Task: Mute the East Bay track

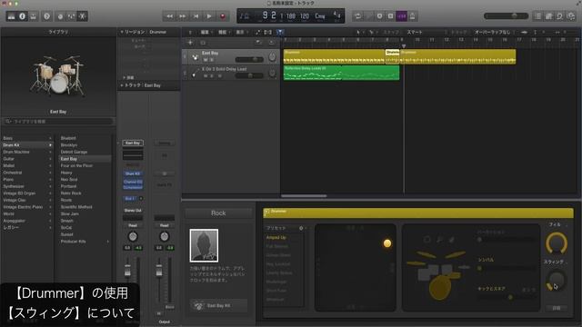Action: pyautogui.click(x=206, y=60)
